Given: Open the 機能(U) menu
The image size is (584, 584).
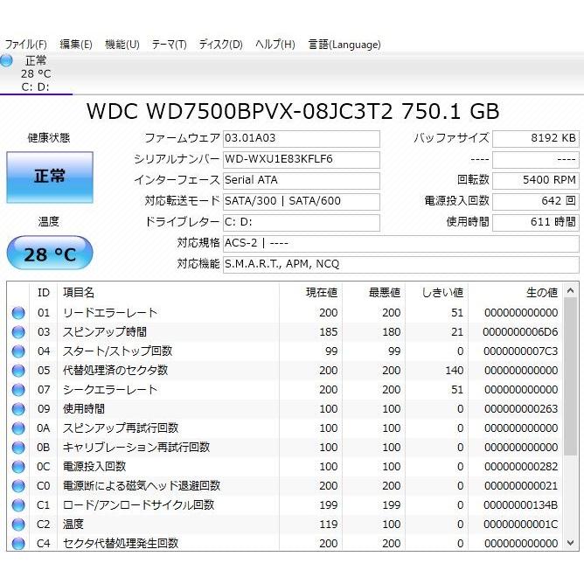Looking at the screenshot, I should click(x=122, y=45).
